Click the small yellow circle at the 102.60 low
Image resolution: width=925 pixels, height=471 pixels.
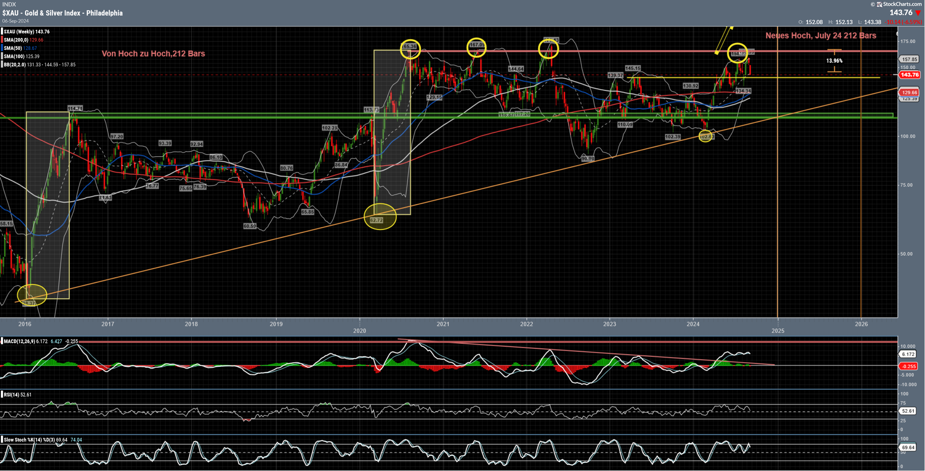coord(705,137)
